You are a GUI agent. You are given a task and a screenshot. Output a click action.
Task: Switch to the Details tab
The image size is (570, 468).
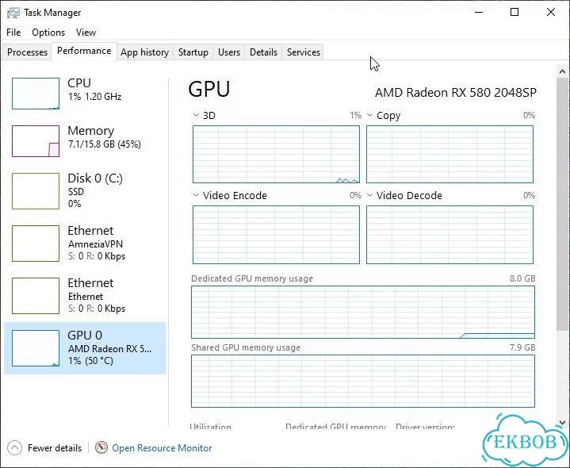tap(263, 52)
